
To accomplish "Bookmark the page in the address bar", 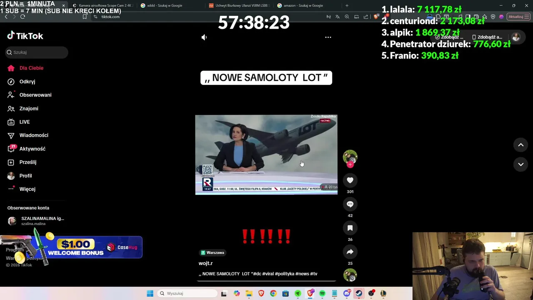I will pyautogui.click(x=85, y=17).
